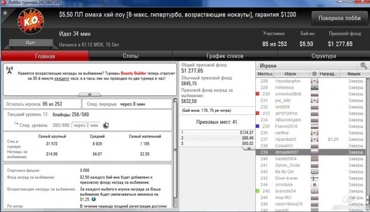Click the favorite star icon
Image resolution: width=370 pixels, height=212 pixels.
[x=5, y=13]
